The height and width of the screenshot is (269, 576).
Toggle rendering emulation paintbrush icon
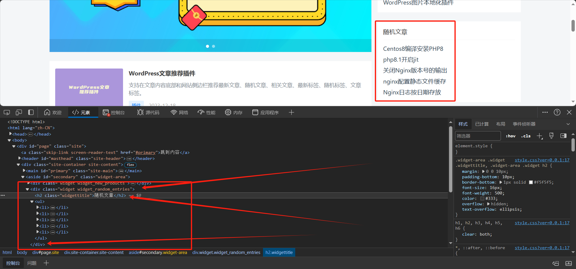551,136
